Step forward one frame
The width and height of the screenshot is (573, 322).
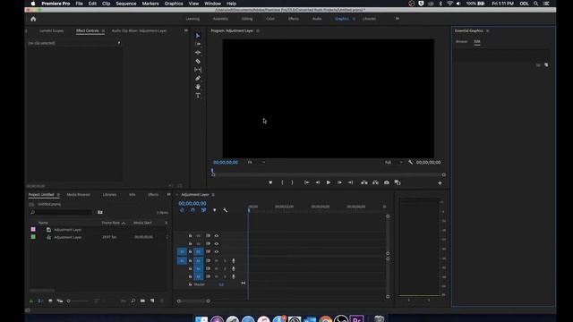[x=339, y=182]
